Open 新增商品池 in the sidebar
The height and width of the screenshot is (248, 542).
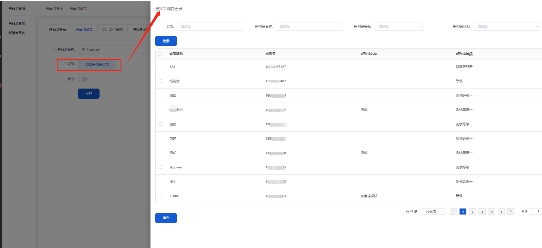coord(17,33)
